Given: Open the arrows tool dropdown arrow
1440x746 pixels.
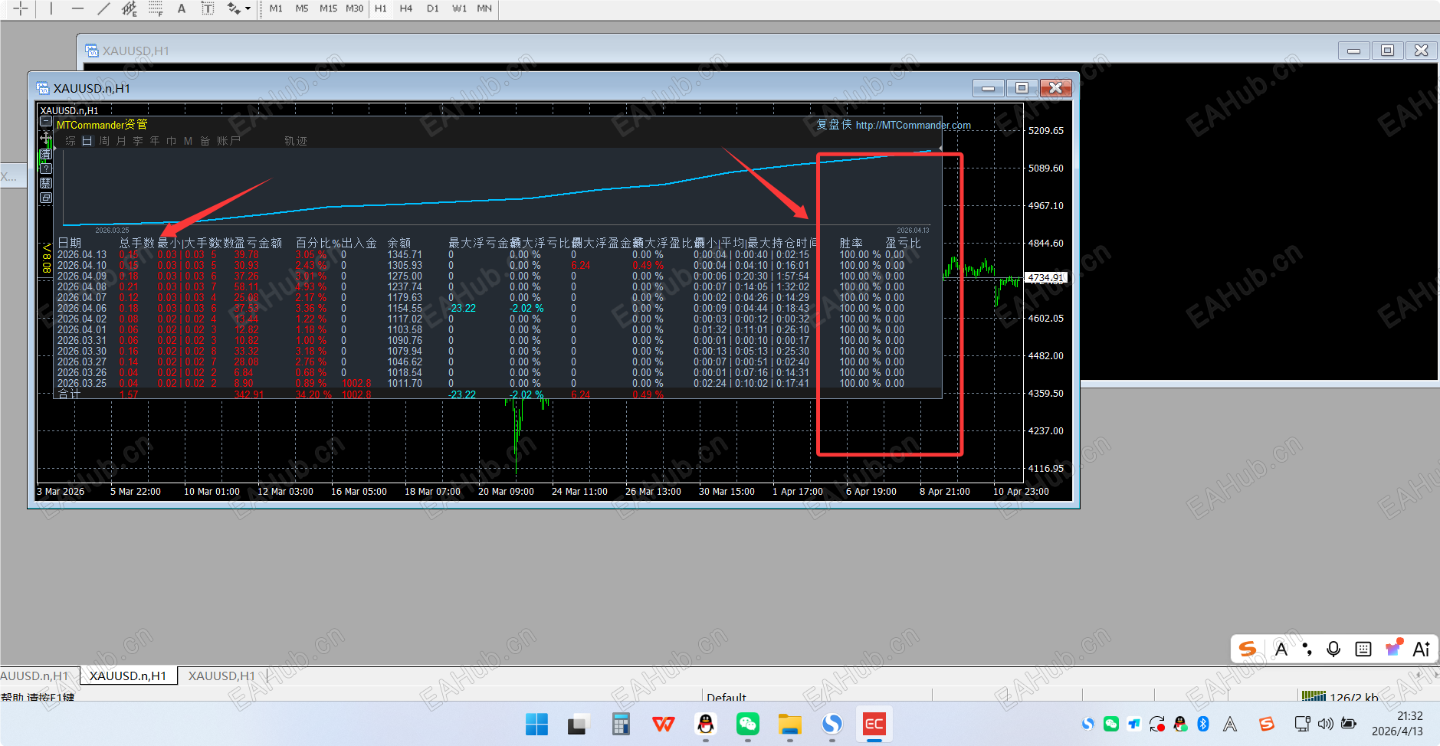Looking at the screenshot, I should point(248,8).
